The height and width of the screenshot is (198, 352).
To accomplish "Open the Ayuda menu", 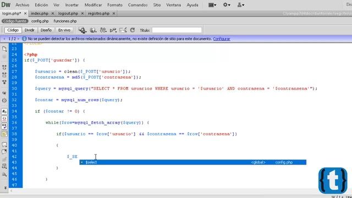I will tap(193, 5).
